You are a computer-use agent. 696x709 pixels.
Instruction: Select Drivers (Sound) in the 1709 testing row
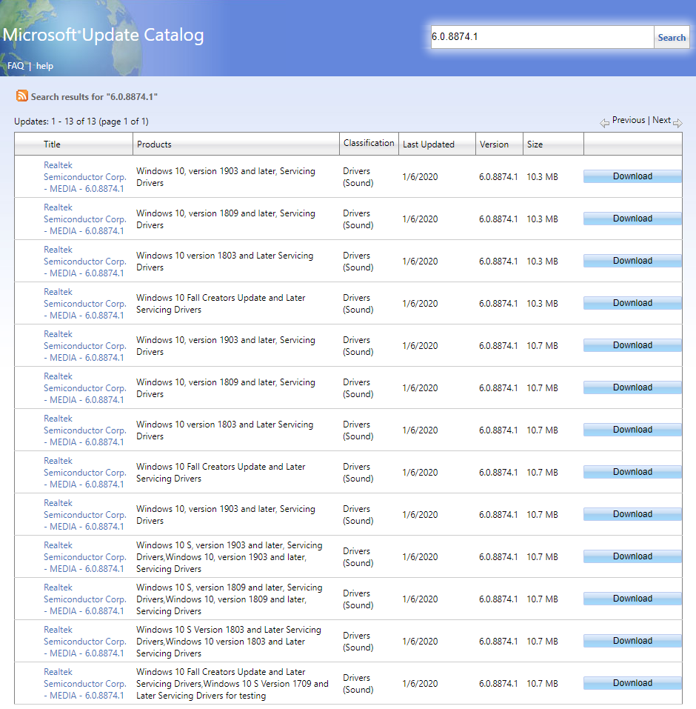[x=358, y=684]
